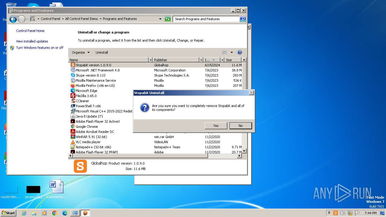Viewport: 386px width, 217px height.
Task: Select the Mozilla Firefox entry icon
Action: pos(73,86)
